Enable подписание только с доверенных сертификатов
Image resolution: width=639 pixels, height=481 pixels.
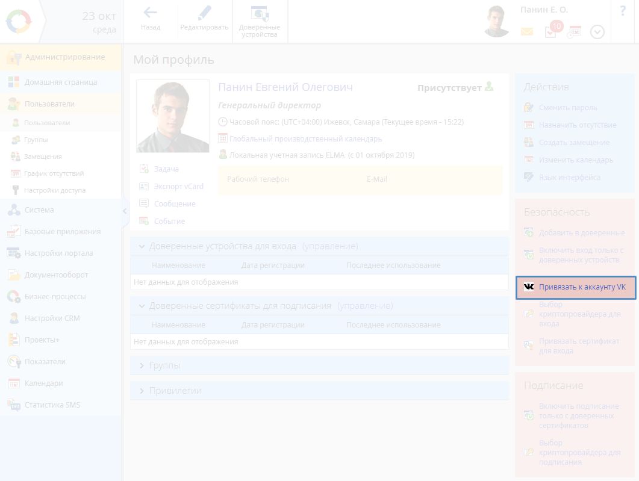(579, 416)
